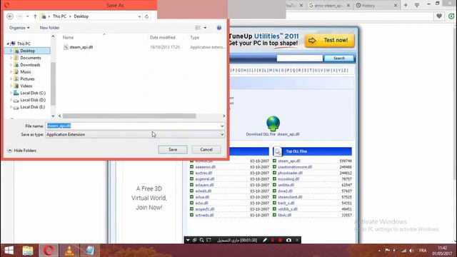457x257 pixels.
Task: Click the recorder magnifier zoom icon
Action: (201, 240)
